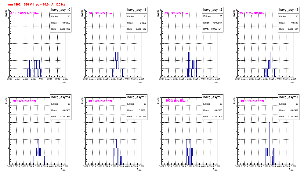Viewport: 304px width, 175px height.
Task: Click the '50± 5% ND filter' label
Action: 100,13
